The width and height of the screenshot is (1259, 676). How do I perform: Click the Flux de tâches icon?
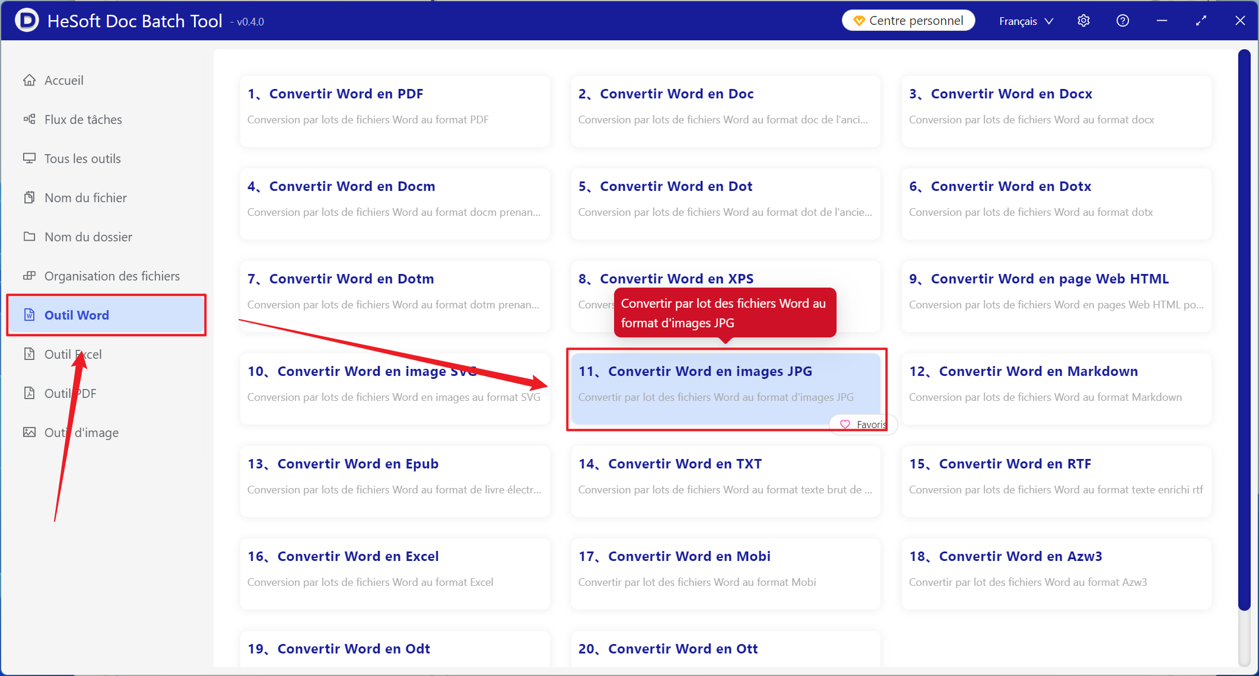(x=29, y=119)
